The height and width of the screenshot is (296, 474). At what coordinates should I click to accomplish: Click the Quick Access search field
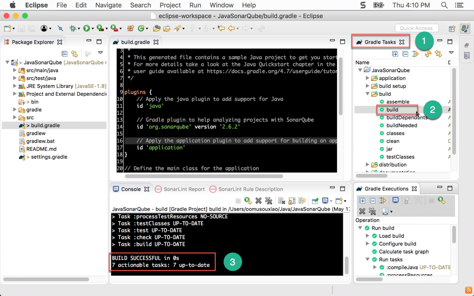point(416,28)
